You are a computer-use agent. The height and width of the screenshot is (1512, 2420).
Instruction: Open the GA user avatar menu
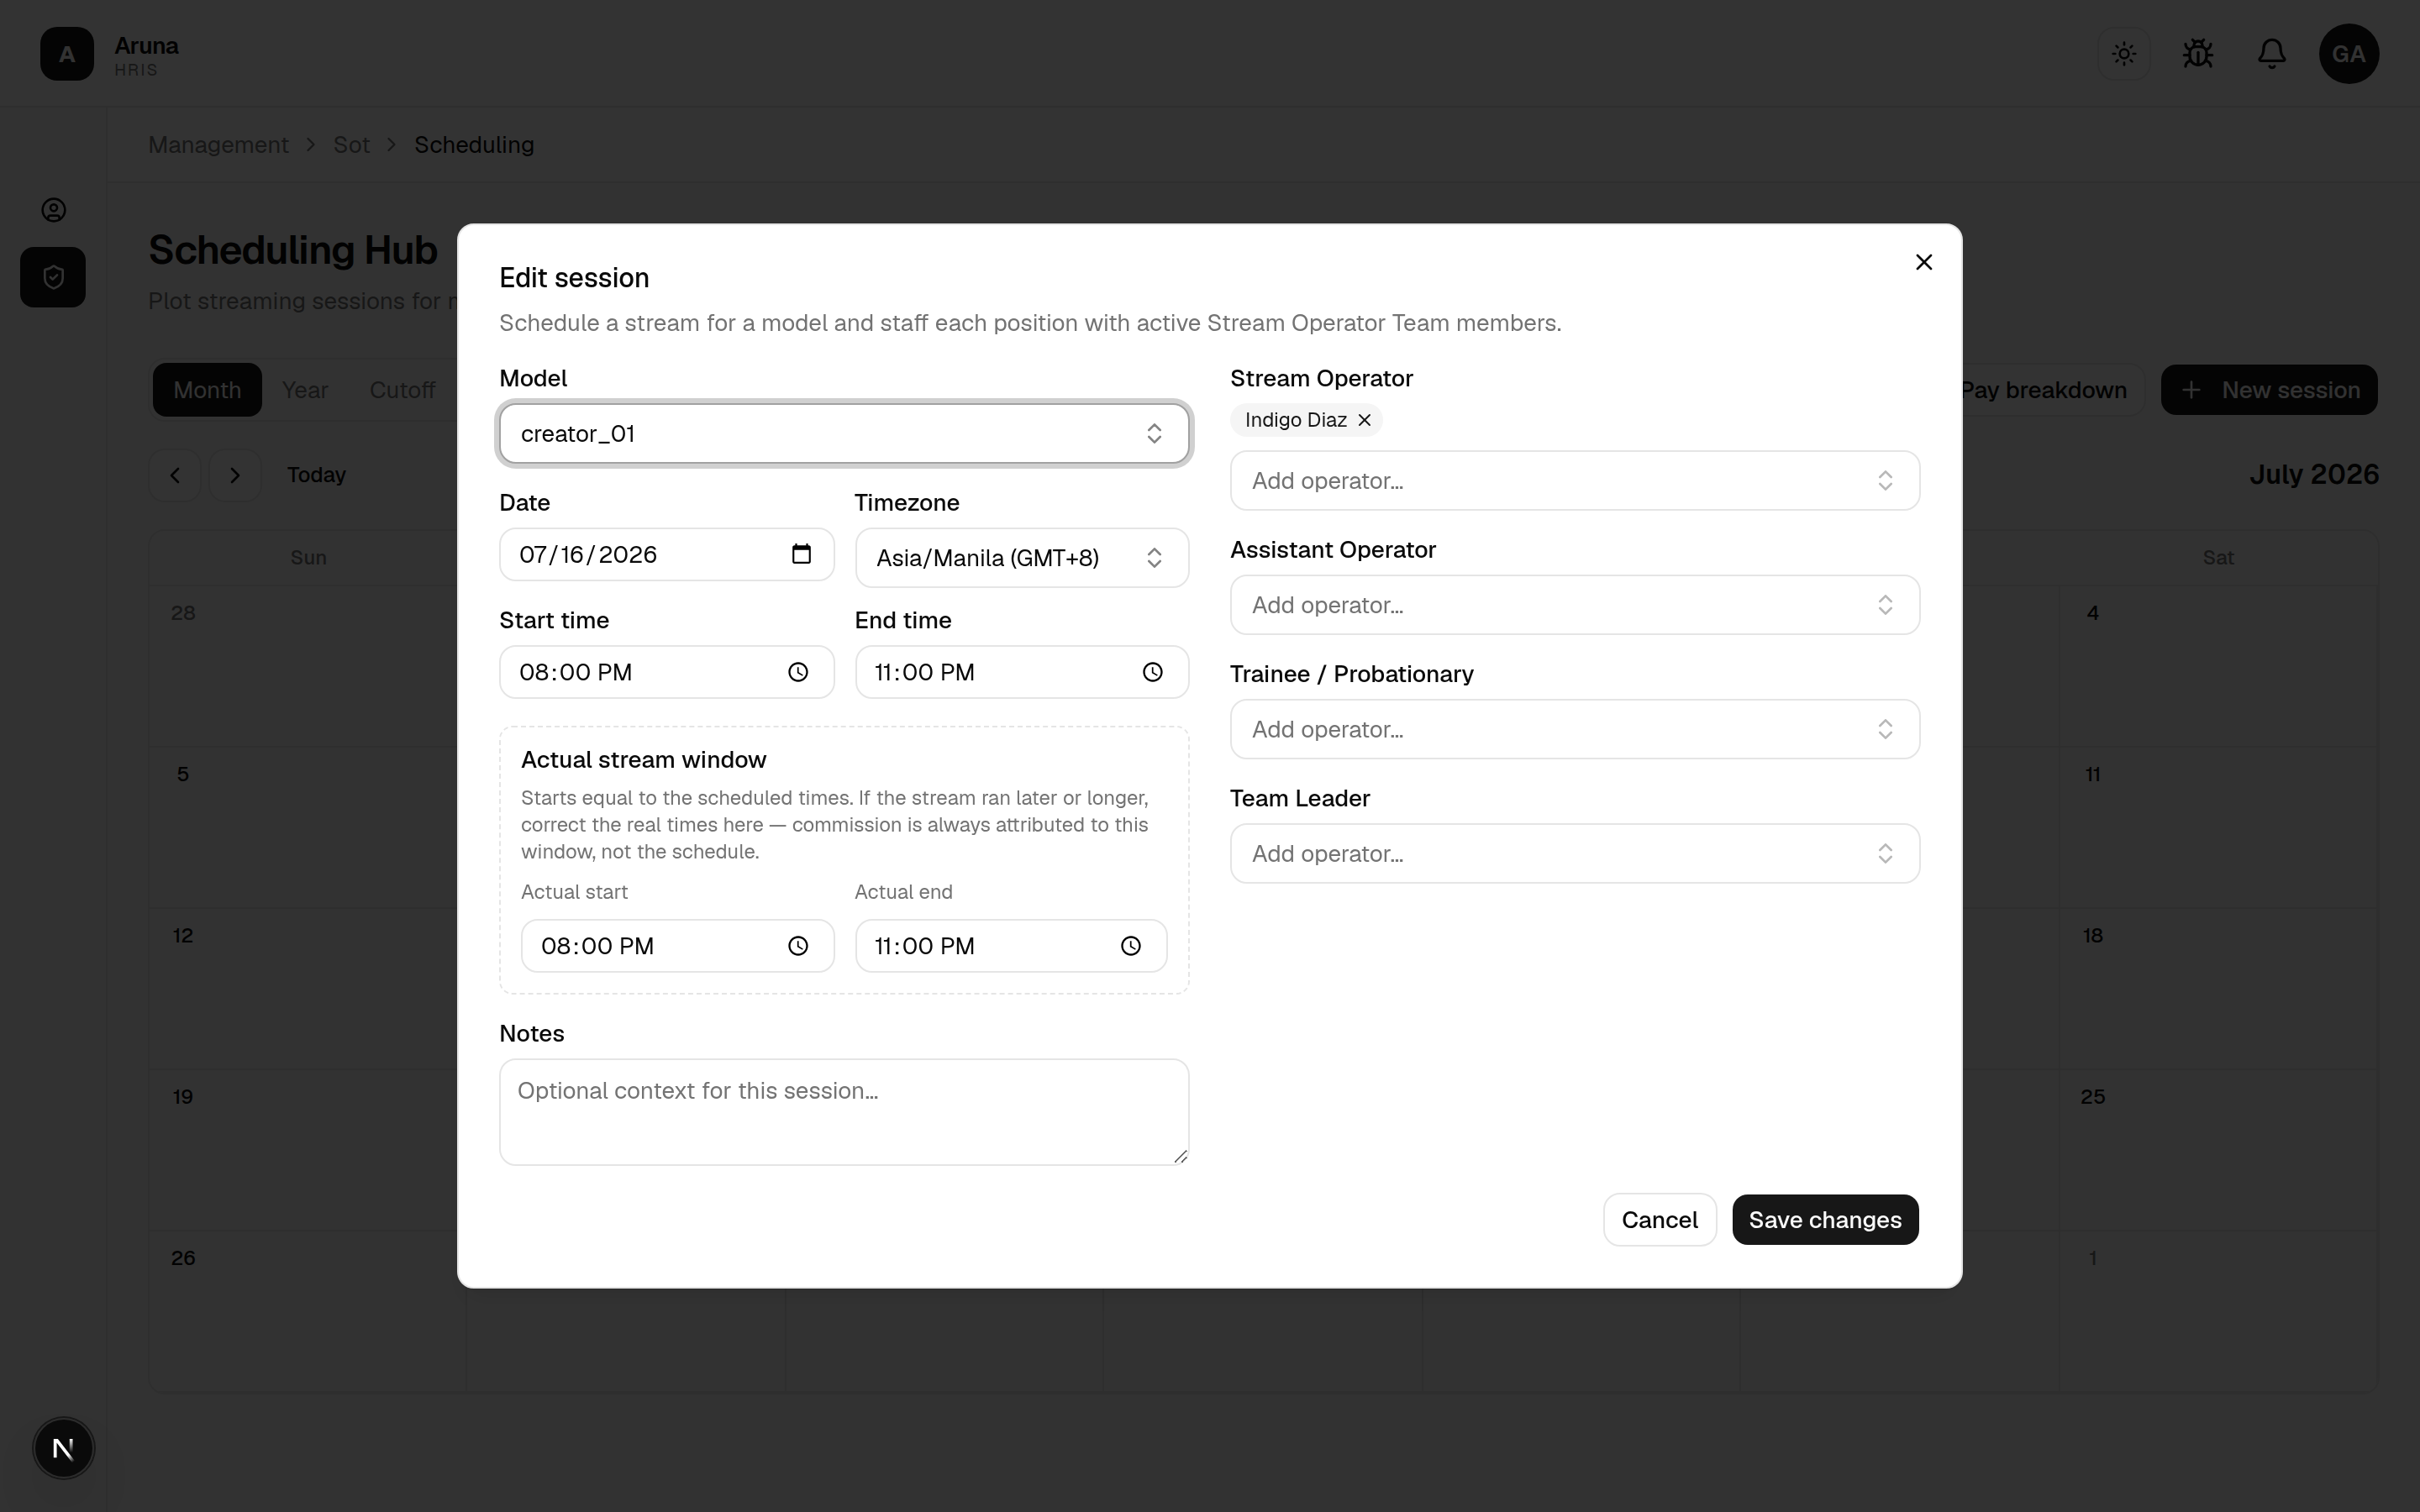2349,54
